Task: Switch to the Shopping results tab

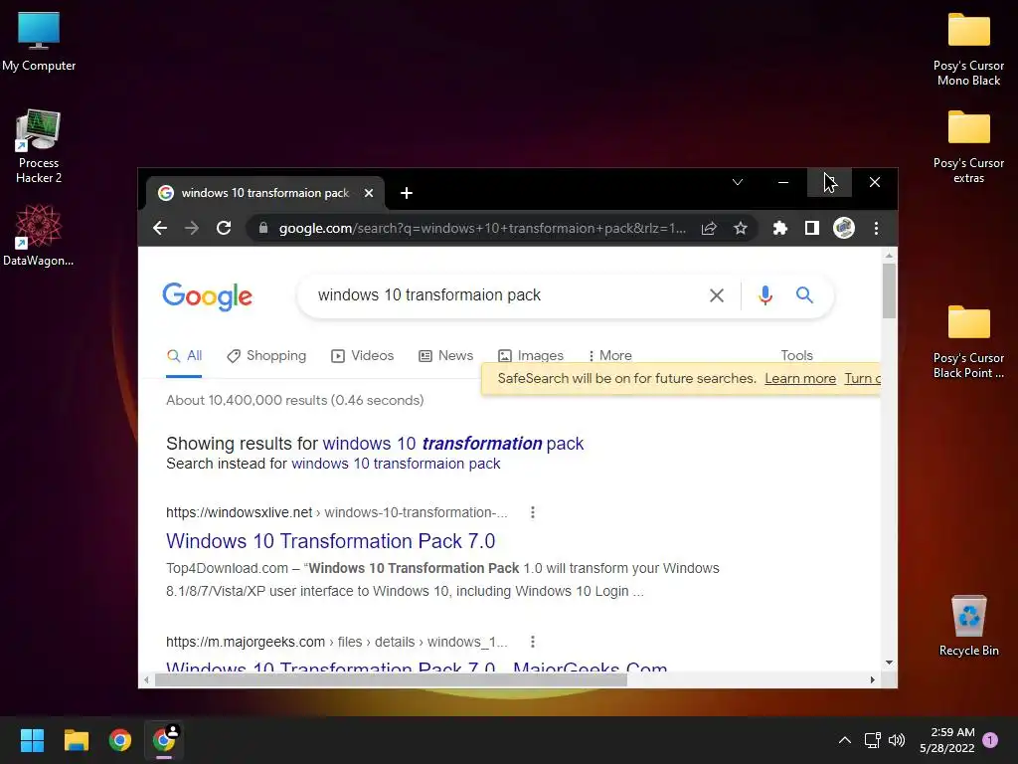Action: tap(266, 355)
